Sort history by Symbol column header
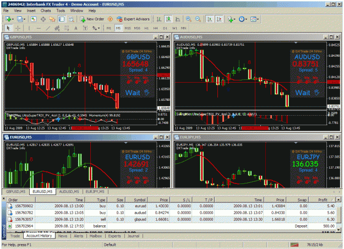 137,200
